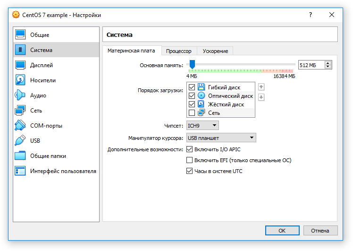Switch to the Ускорение tab
This screenshot has width=353, height=251.
[x=215, y=51]
